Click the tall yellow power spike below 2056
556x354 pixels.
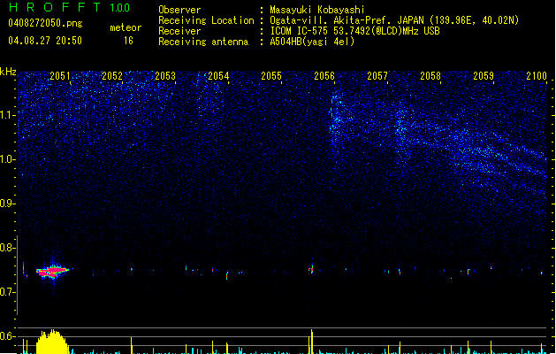tap(312, 342)
